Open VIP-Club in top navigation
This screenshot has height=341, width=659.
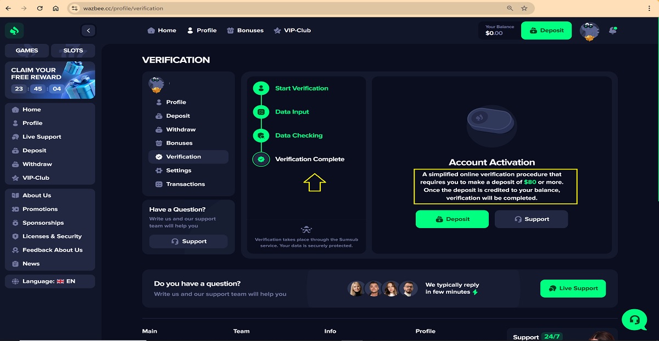[x=292, y=31]
